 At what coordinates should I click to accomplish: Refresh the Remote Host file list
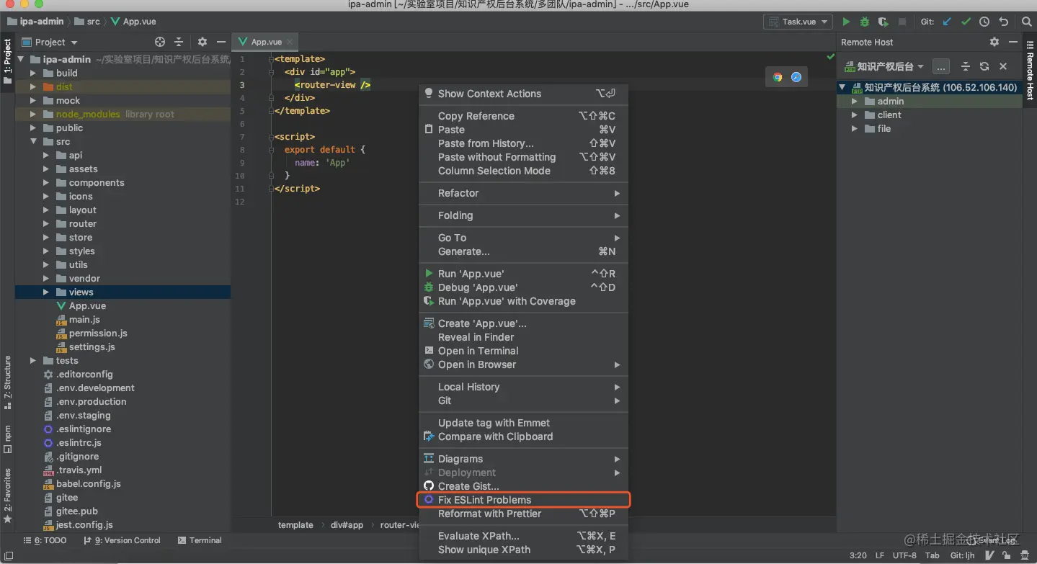[984, 66]
